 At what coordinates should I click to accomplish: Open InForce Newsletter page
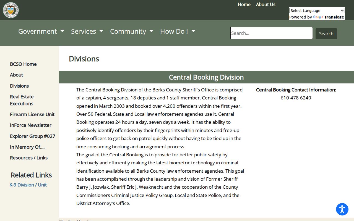(x=31, y=125)
